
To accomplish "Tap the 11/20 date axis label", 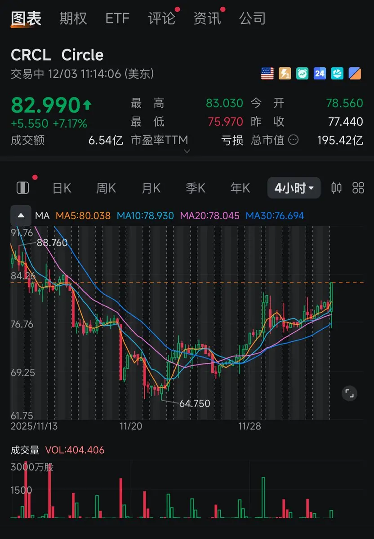I will pos(130,426).
